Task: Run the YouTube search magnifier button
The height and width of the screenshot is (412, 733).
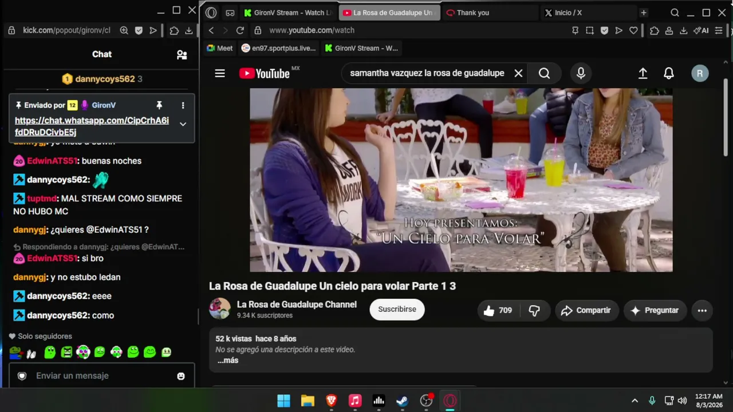Action: click(544, 73)
